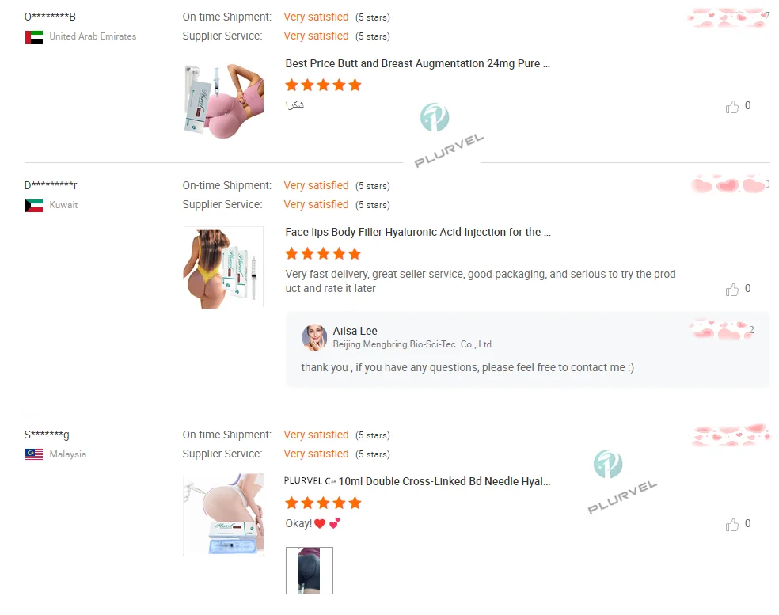
Task: Click the Malaysia flag icon
Action: coord(34,454)
